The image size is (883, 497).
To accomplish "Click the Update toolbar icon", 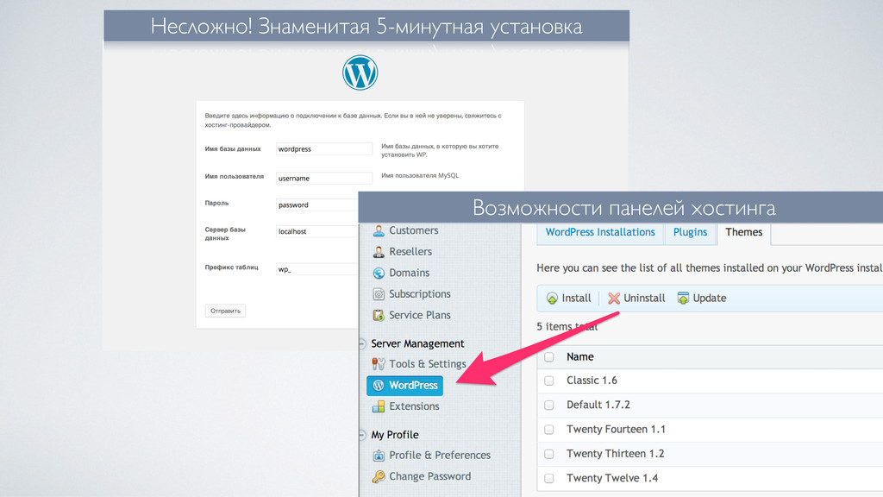I will pyautogui.click(x=683, y=298).
